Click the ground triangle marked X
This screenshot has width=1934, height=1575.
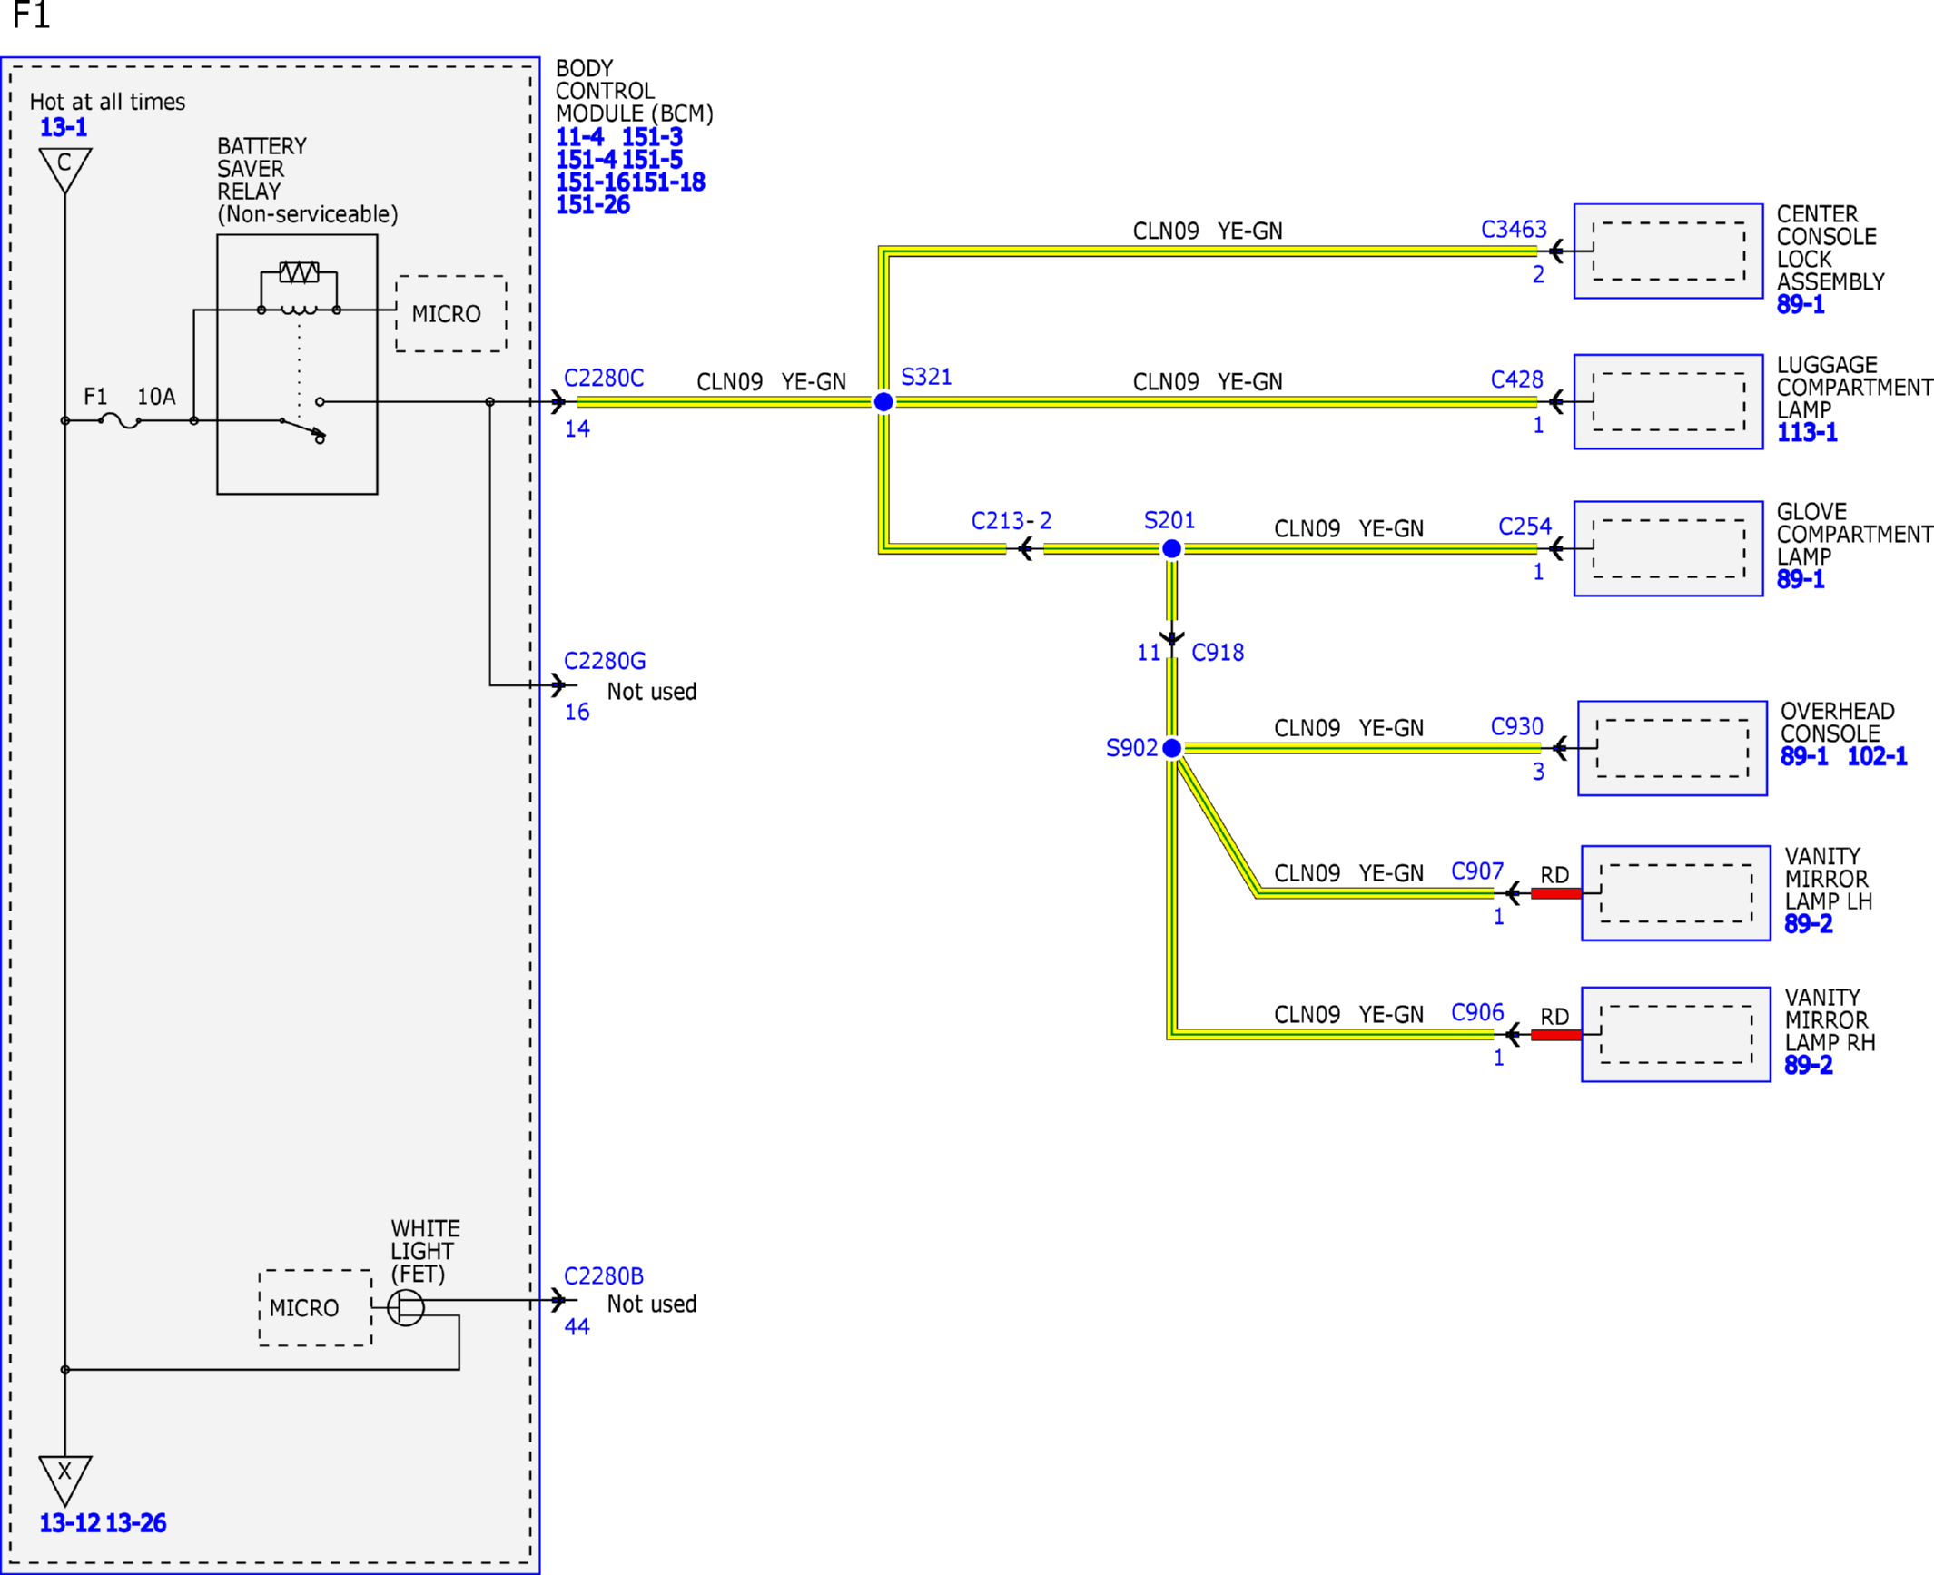[x=65, y=1481]
